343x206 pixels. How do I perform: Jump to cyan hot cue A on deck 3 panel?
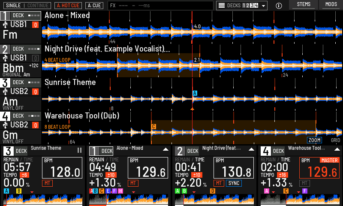[6, 191]
